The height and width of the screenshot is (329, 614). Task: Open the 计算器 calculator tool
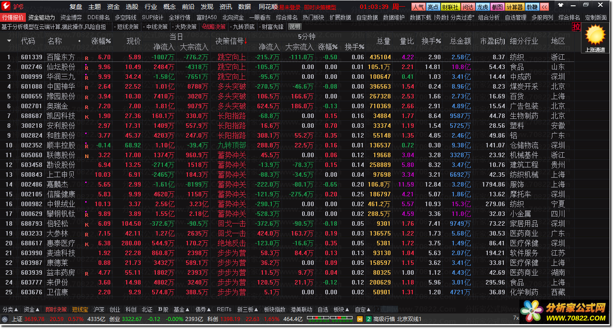(514, 7)
